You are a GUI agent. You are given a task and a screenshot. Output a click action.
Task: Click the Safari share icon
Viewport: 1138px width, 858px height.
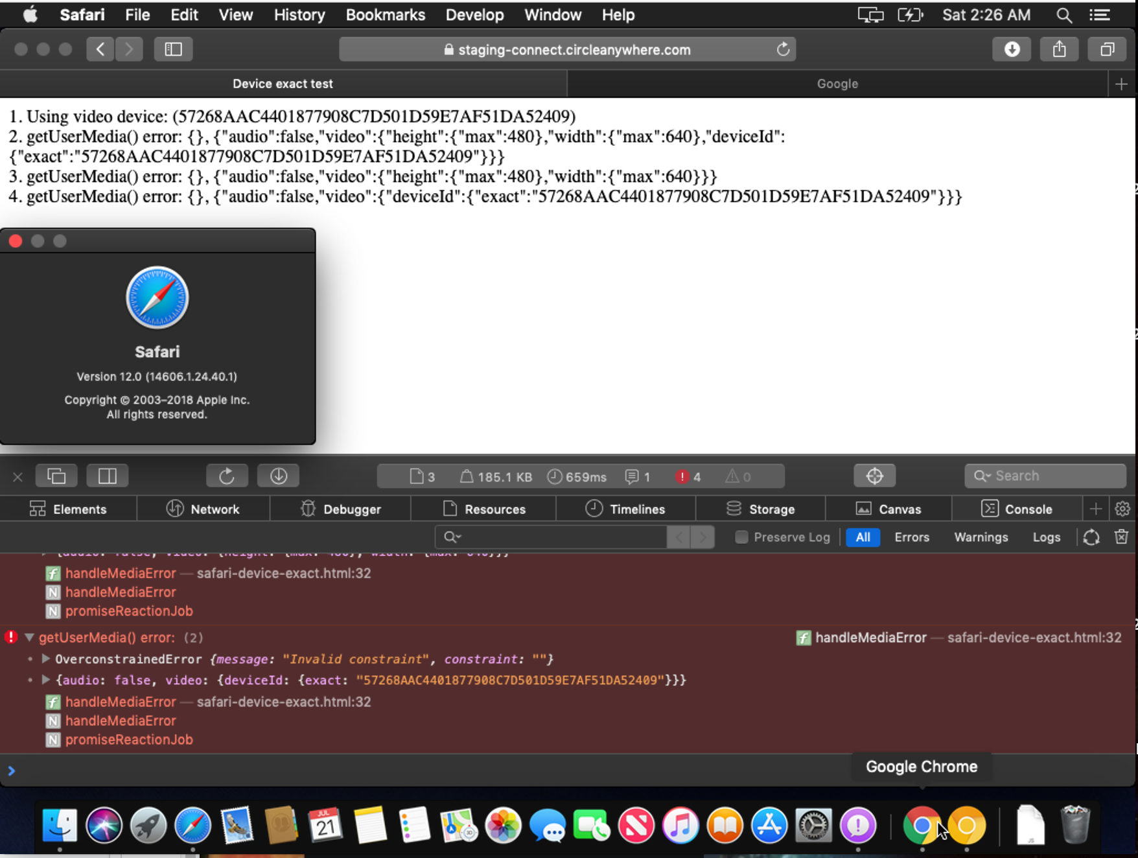coord(1059,49)
